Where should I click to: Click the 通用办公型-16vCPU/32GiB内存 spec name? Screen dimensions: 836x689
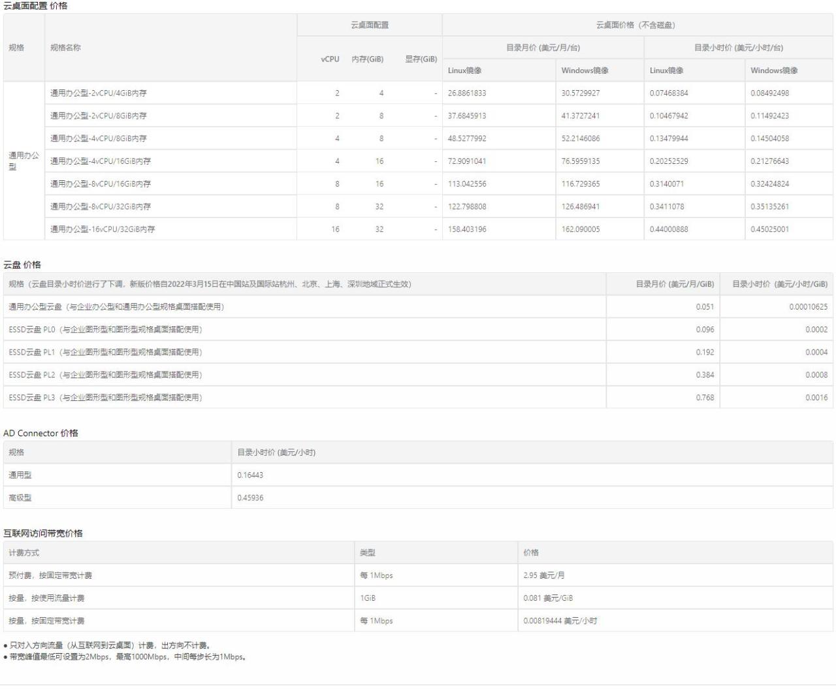coord(103,229)
